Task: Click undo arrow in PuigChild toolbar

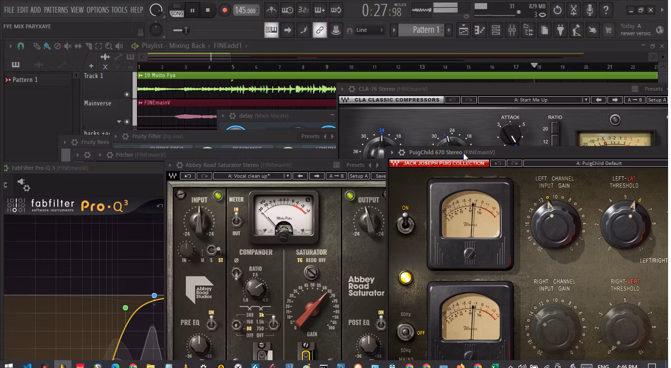Action: [x=497, y=164]
